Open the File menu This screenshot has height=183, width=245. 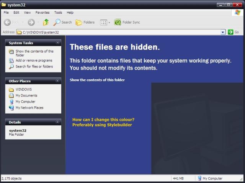pos(6,13)
